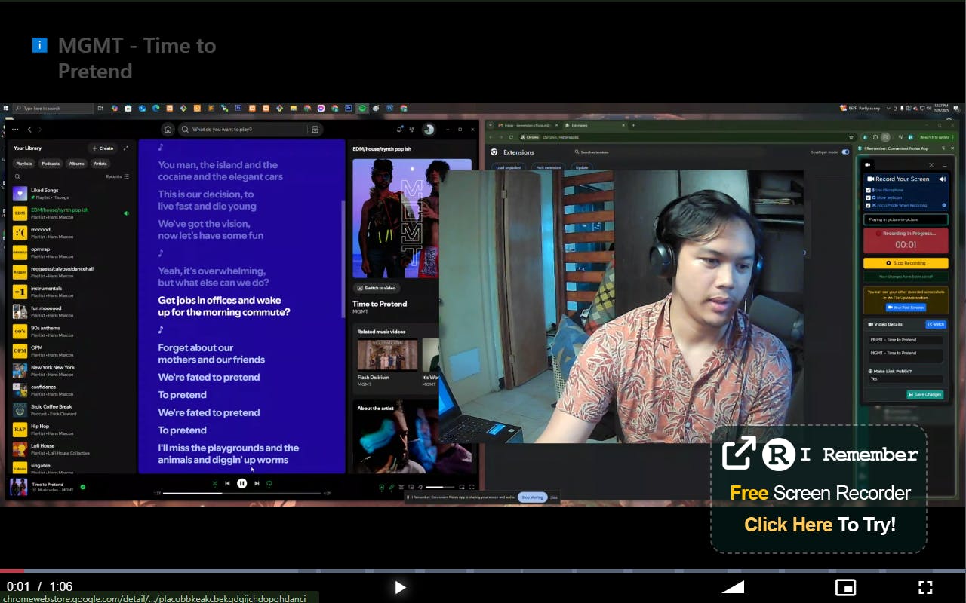This screenshot has height=603, width=966.
Task: Open Spotify fullscreen icon in the player bar
Action: [472, 487]
